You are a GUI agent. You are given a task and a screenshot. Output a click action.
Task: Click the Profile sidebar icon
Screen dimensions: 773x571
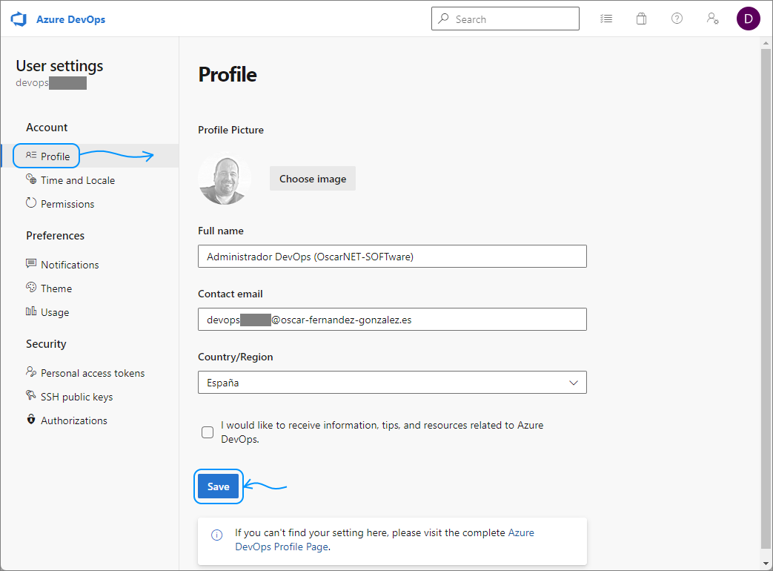pyautogui.click(x=31, y=155)
